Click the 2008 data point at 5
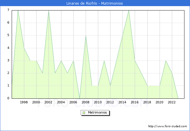The image size is (190, 131). tap(86, 36)
